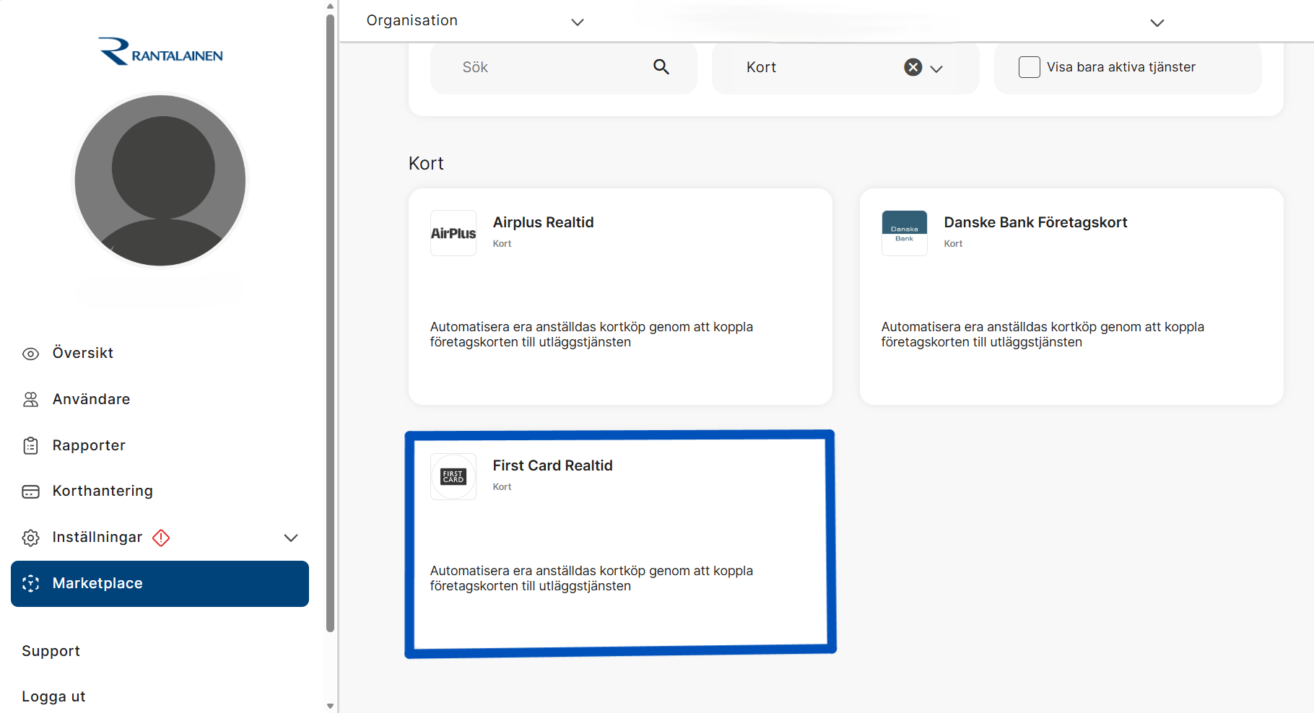Open the top-right header dropdown chevron
Viewport: 1314px width, 713px height.
tap(1157, 22)
